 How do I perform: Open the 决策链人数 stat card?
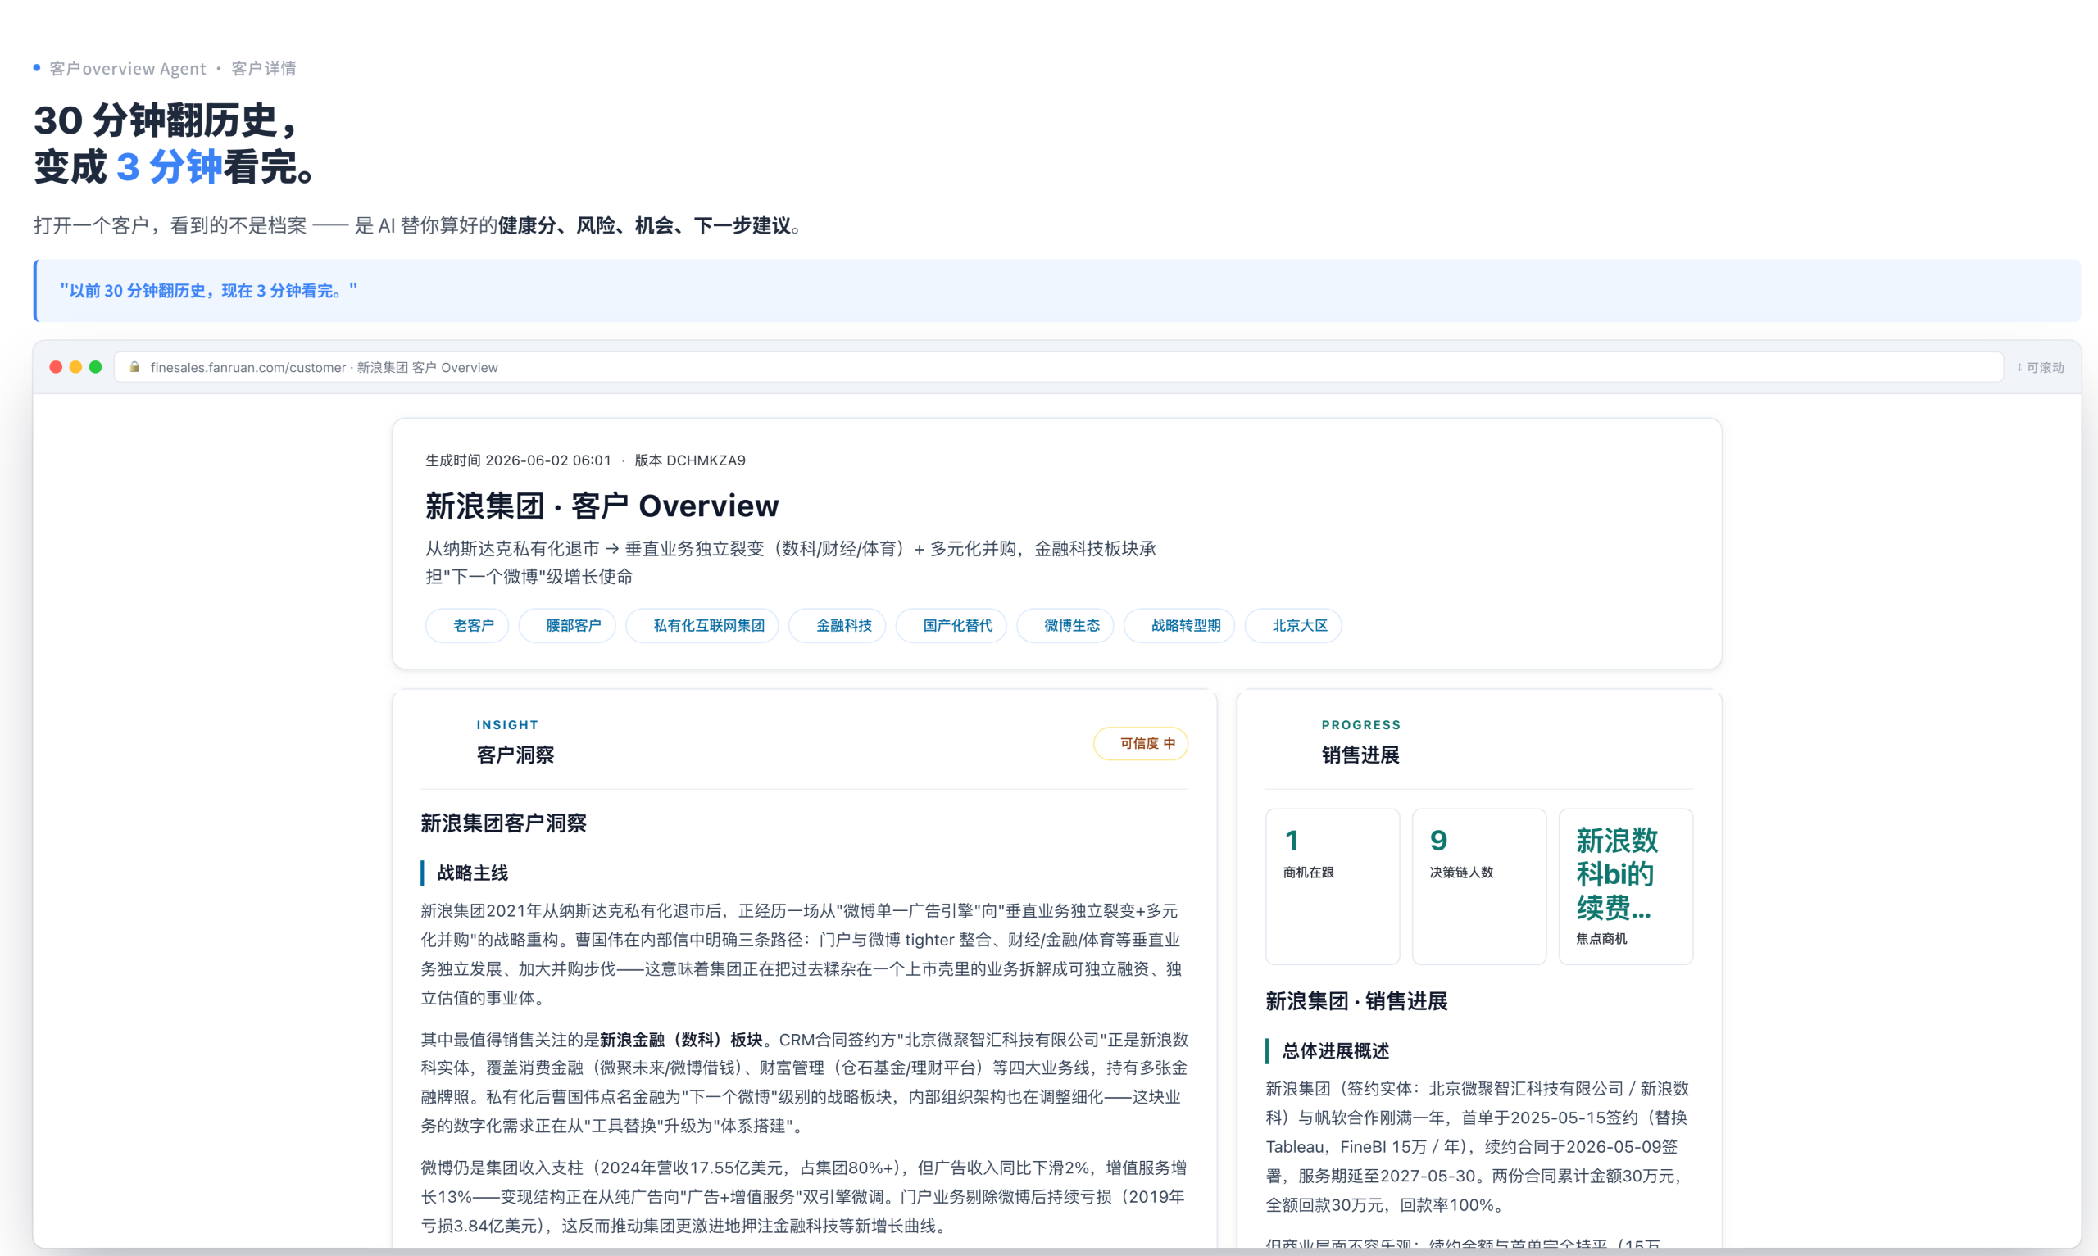1479,886
